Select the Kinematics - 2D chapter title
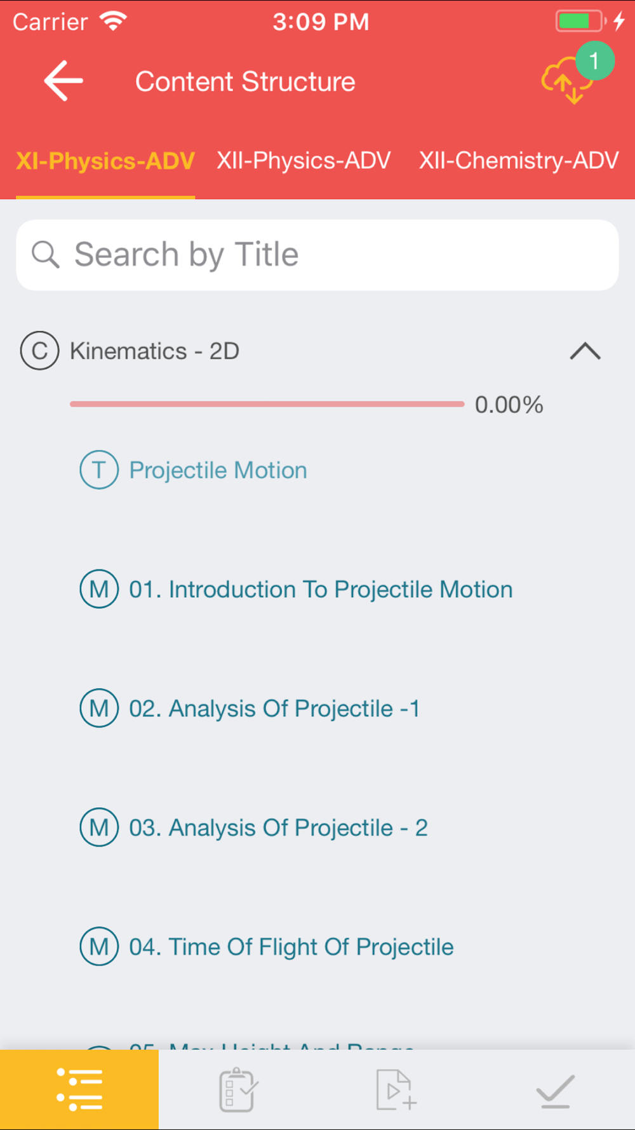Screen dimensions: 635x1130 tap(154, 351)
